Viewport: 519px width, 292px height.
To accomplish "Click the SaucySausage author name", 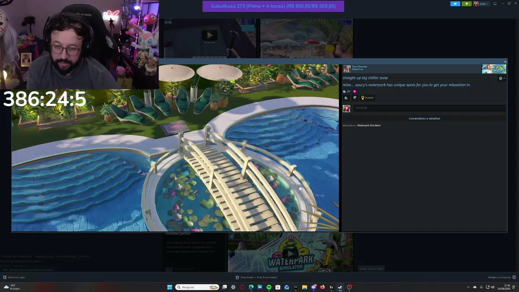I will click(x=359, y=67).
